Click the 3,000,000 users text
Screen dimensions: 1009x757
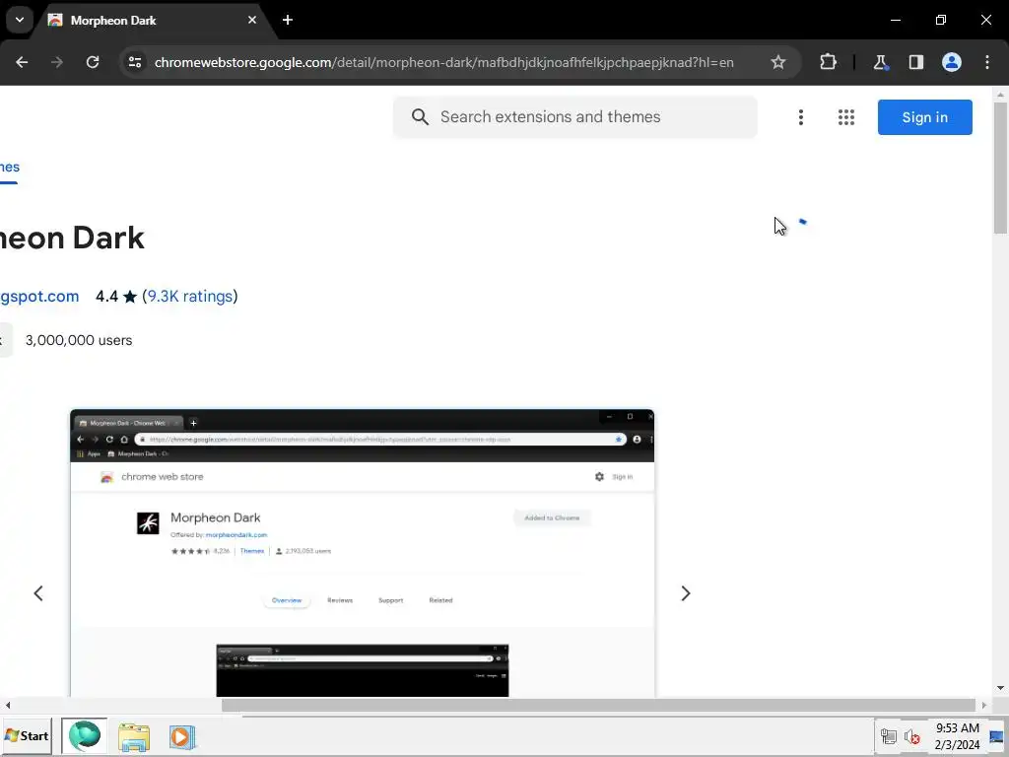point(79,340)
